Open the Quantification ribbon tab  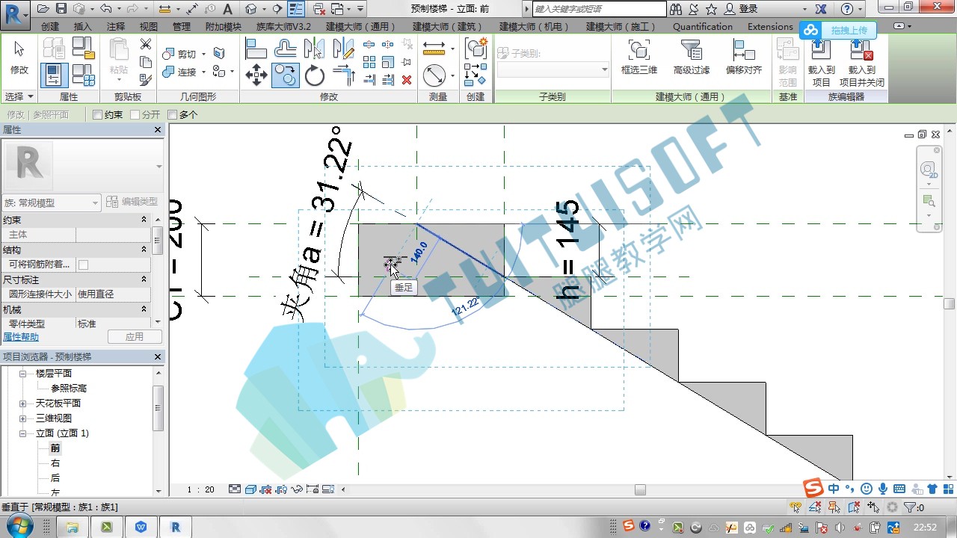click(x=703, y=26)
